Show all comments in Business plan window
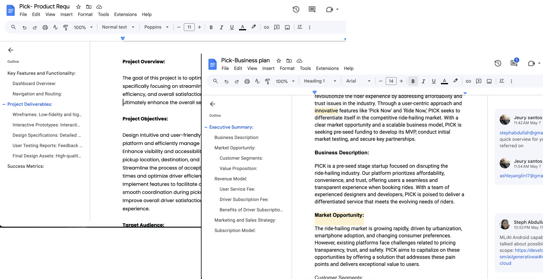Image resolution: width=543 pixels, height=279 pixels. (514, 63)
